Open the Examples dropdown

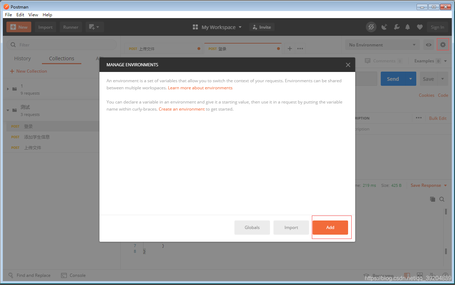click(x=430, y=61)
